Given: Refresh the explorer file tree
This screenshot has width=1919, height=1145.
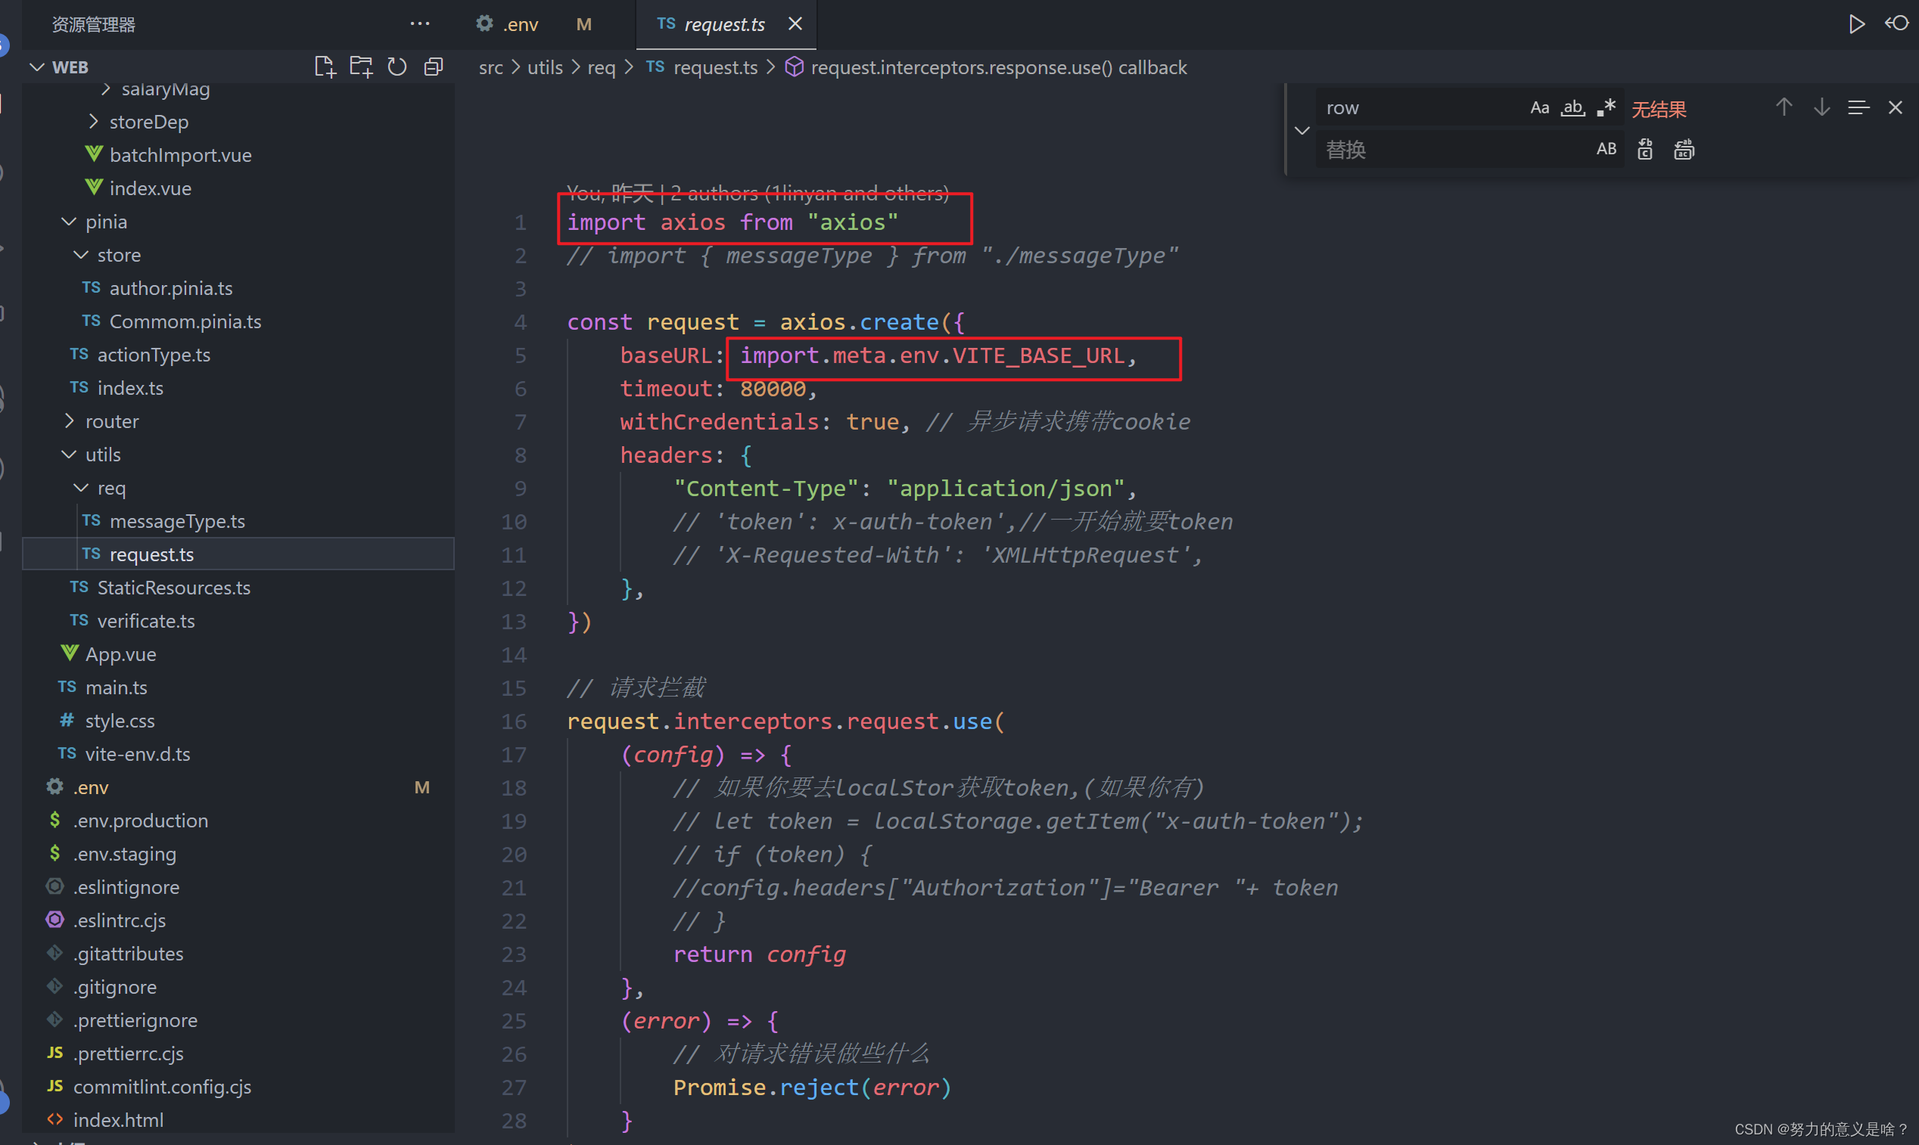Looking at the screenshot, I should [397, 67].
